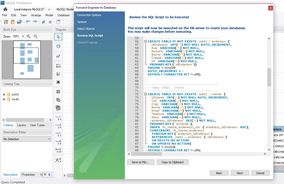Go to Connection Options wizard step
This screenshot has height=184, width=284.
pos(89,15)
